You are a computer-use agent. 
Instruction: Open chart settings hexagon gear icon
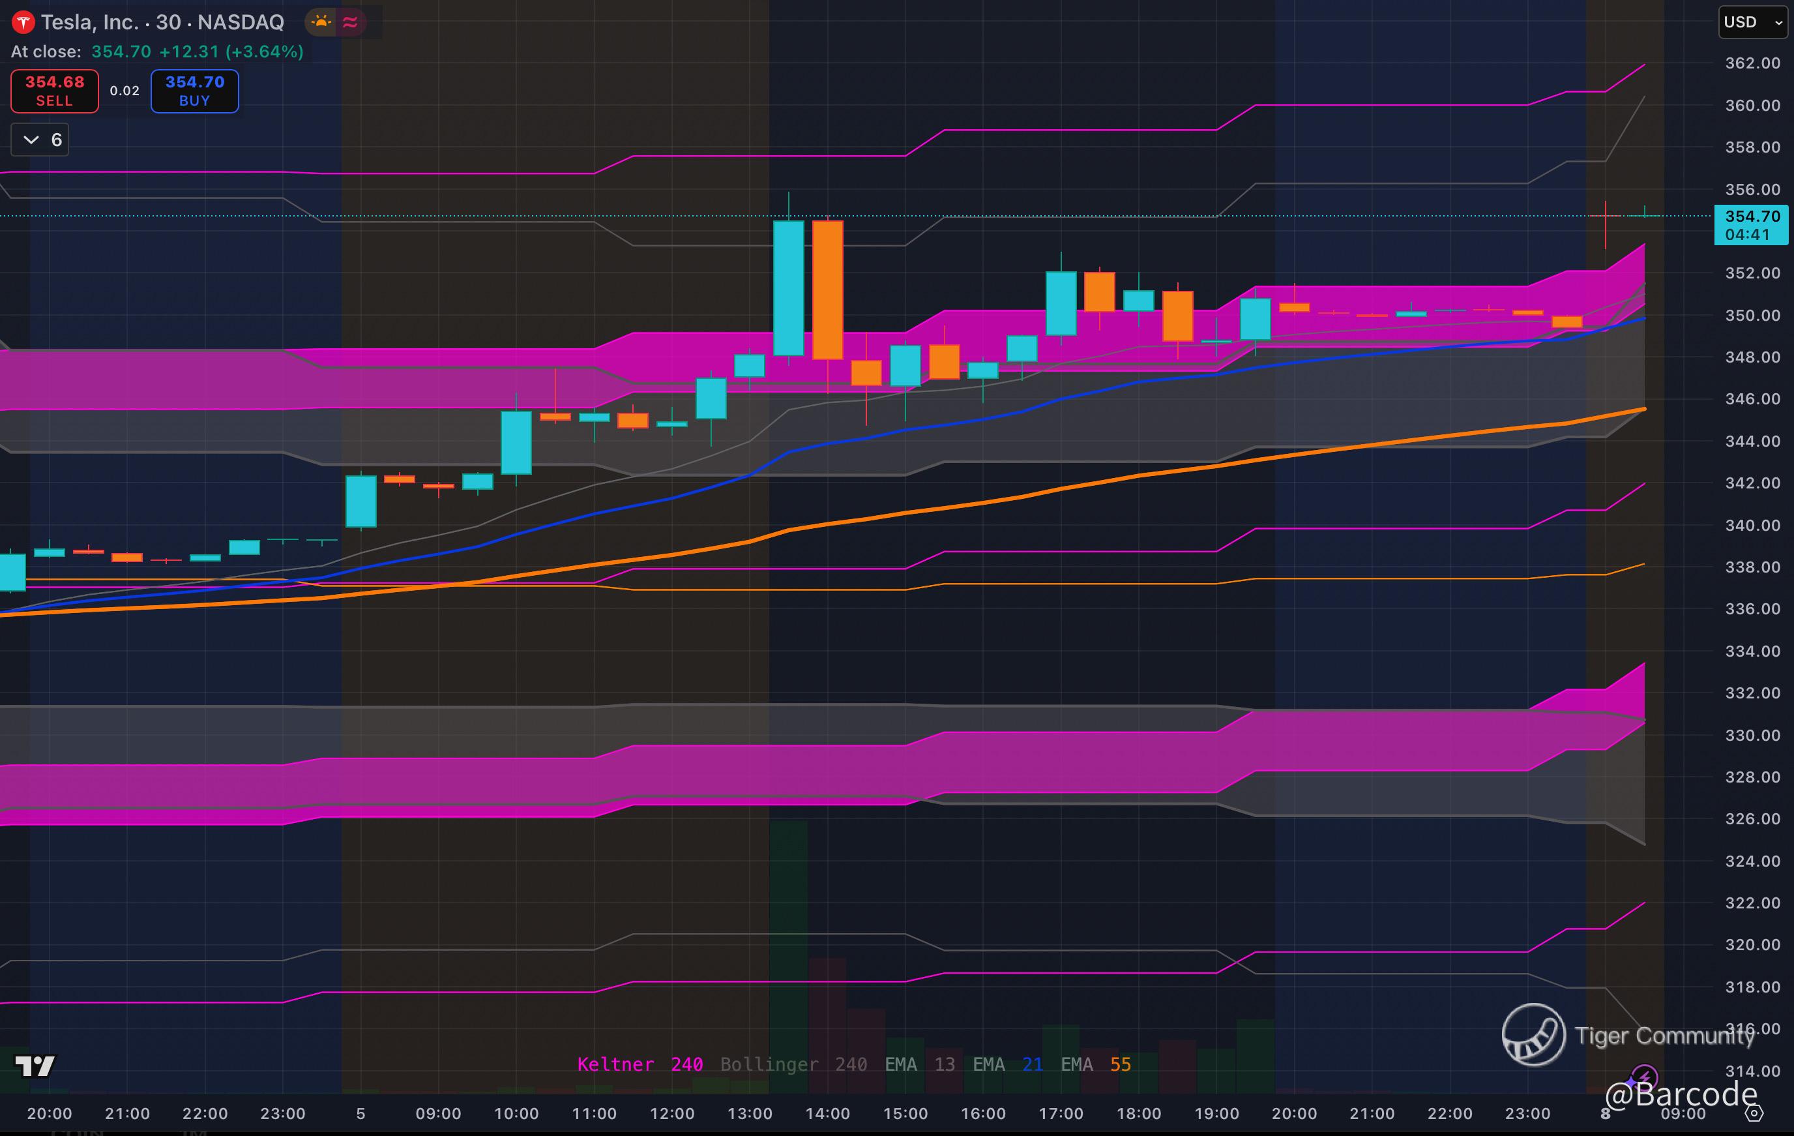click(1754, 1114)
